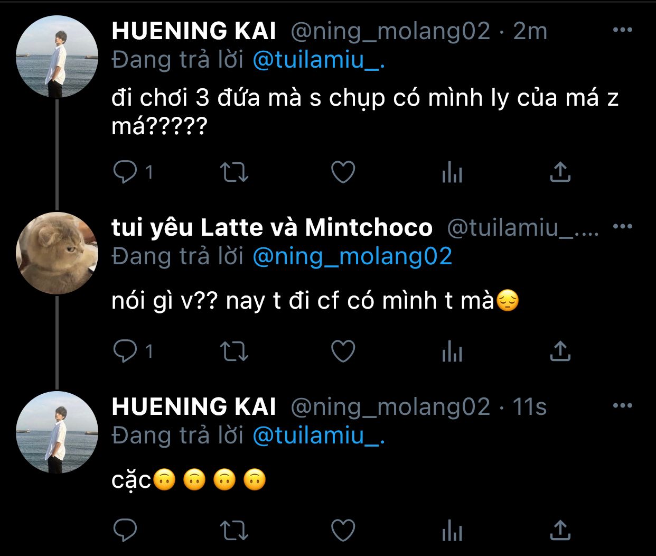656x556 pixels.
Task: View analytics of the last tweet
Action: [452, 531]
